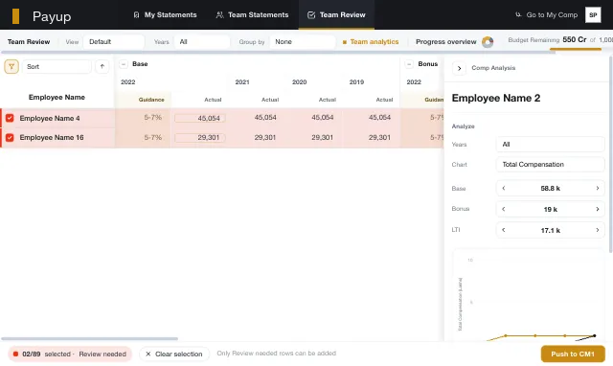Click the Employee Name column header
This screenshot has height=366, width=613.
(x=57, y=98)
